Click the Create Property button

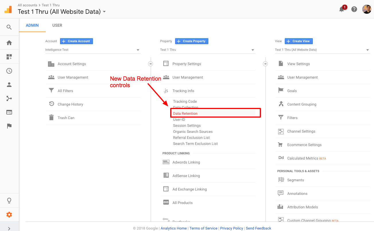(192, 41)
